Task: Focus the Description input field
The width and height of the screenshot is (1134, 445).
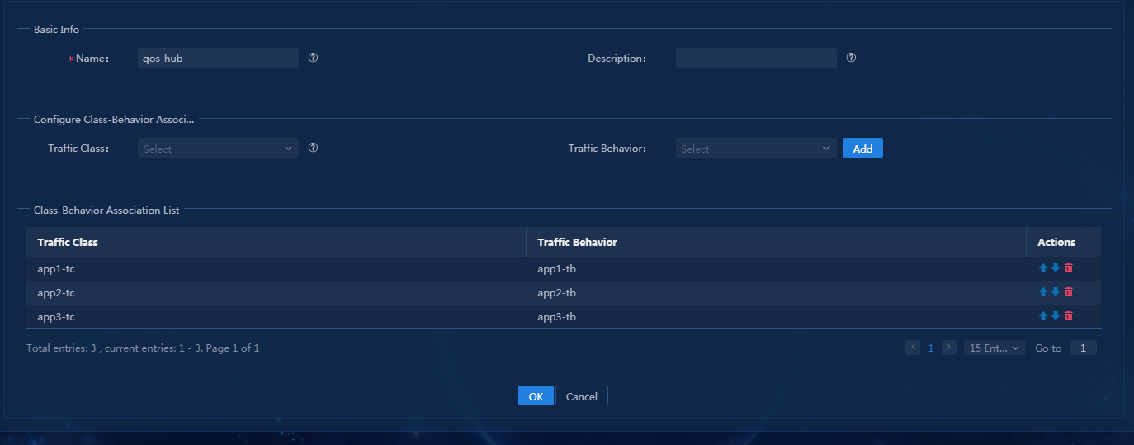Action: point(756,58)
